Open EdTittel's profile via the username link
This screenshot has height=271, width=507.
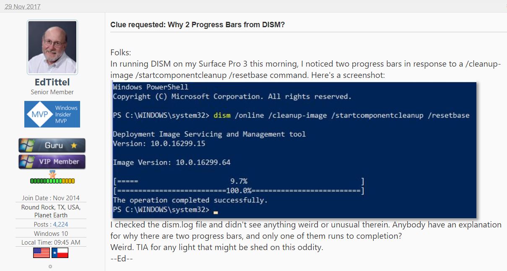pyautogui.click(x=52, y=82)
